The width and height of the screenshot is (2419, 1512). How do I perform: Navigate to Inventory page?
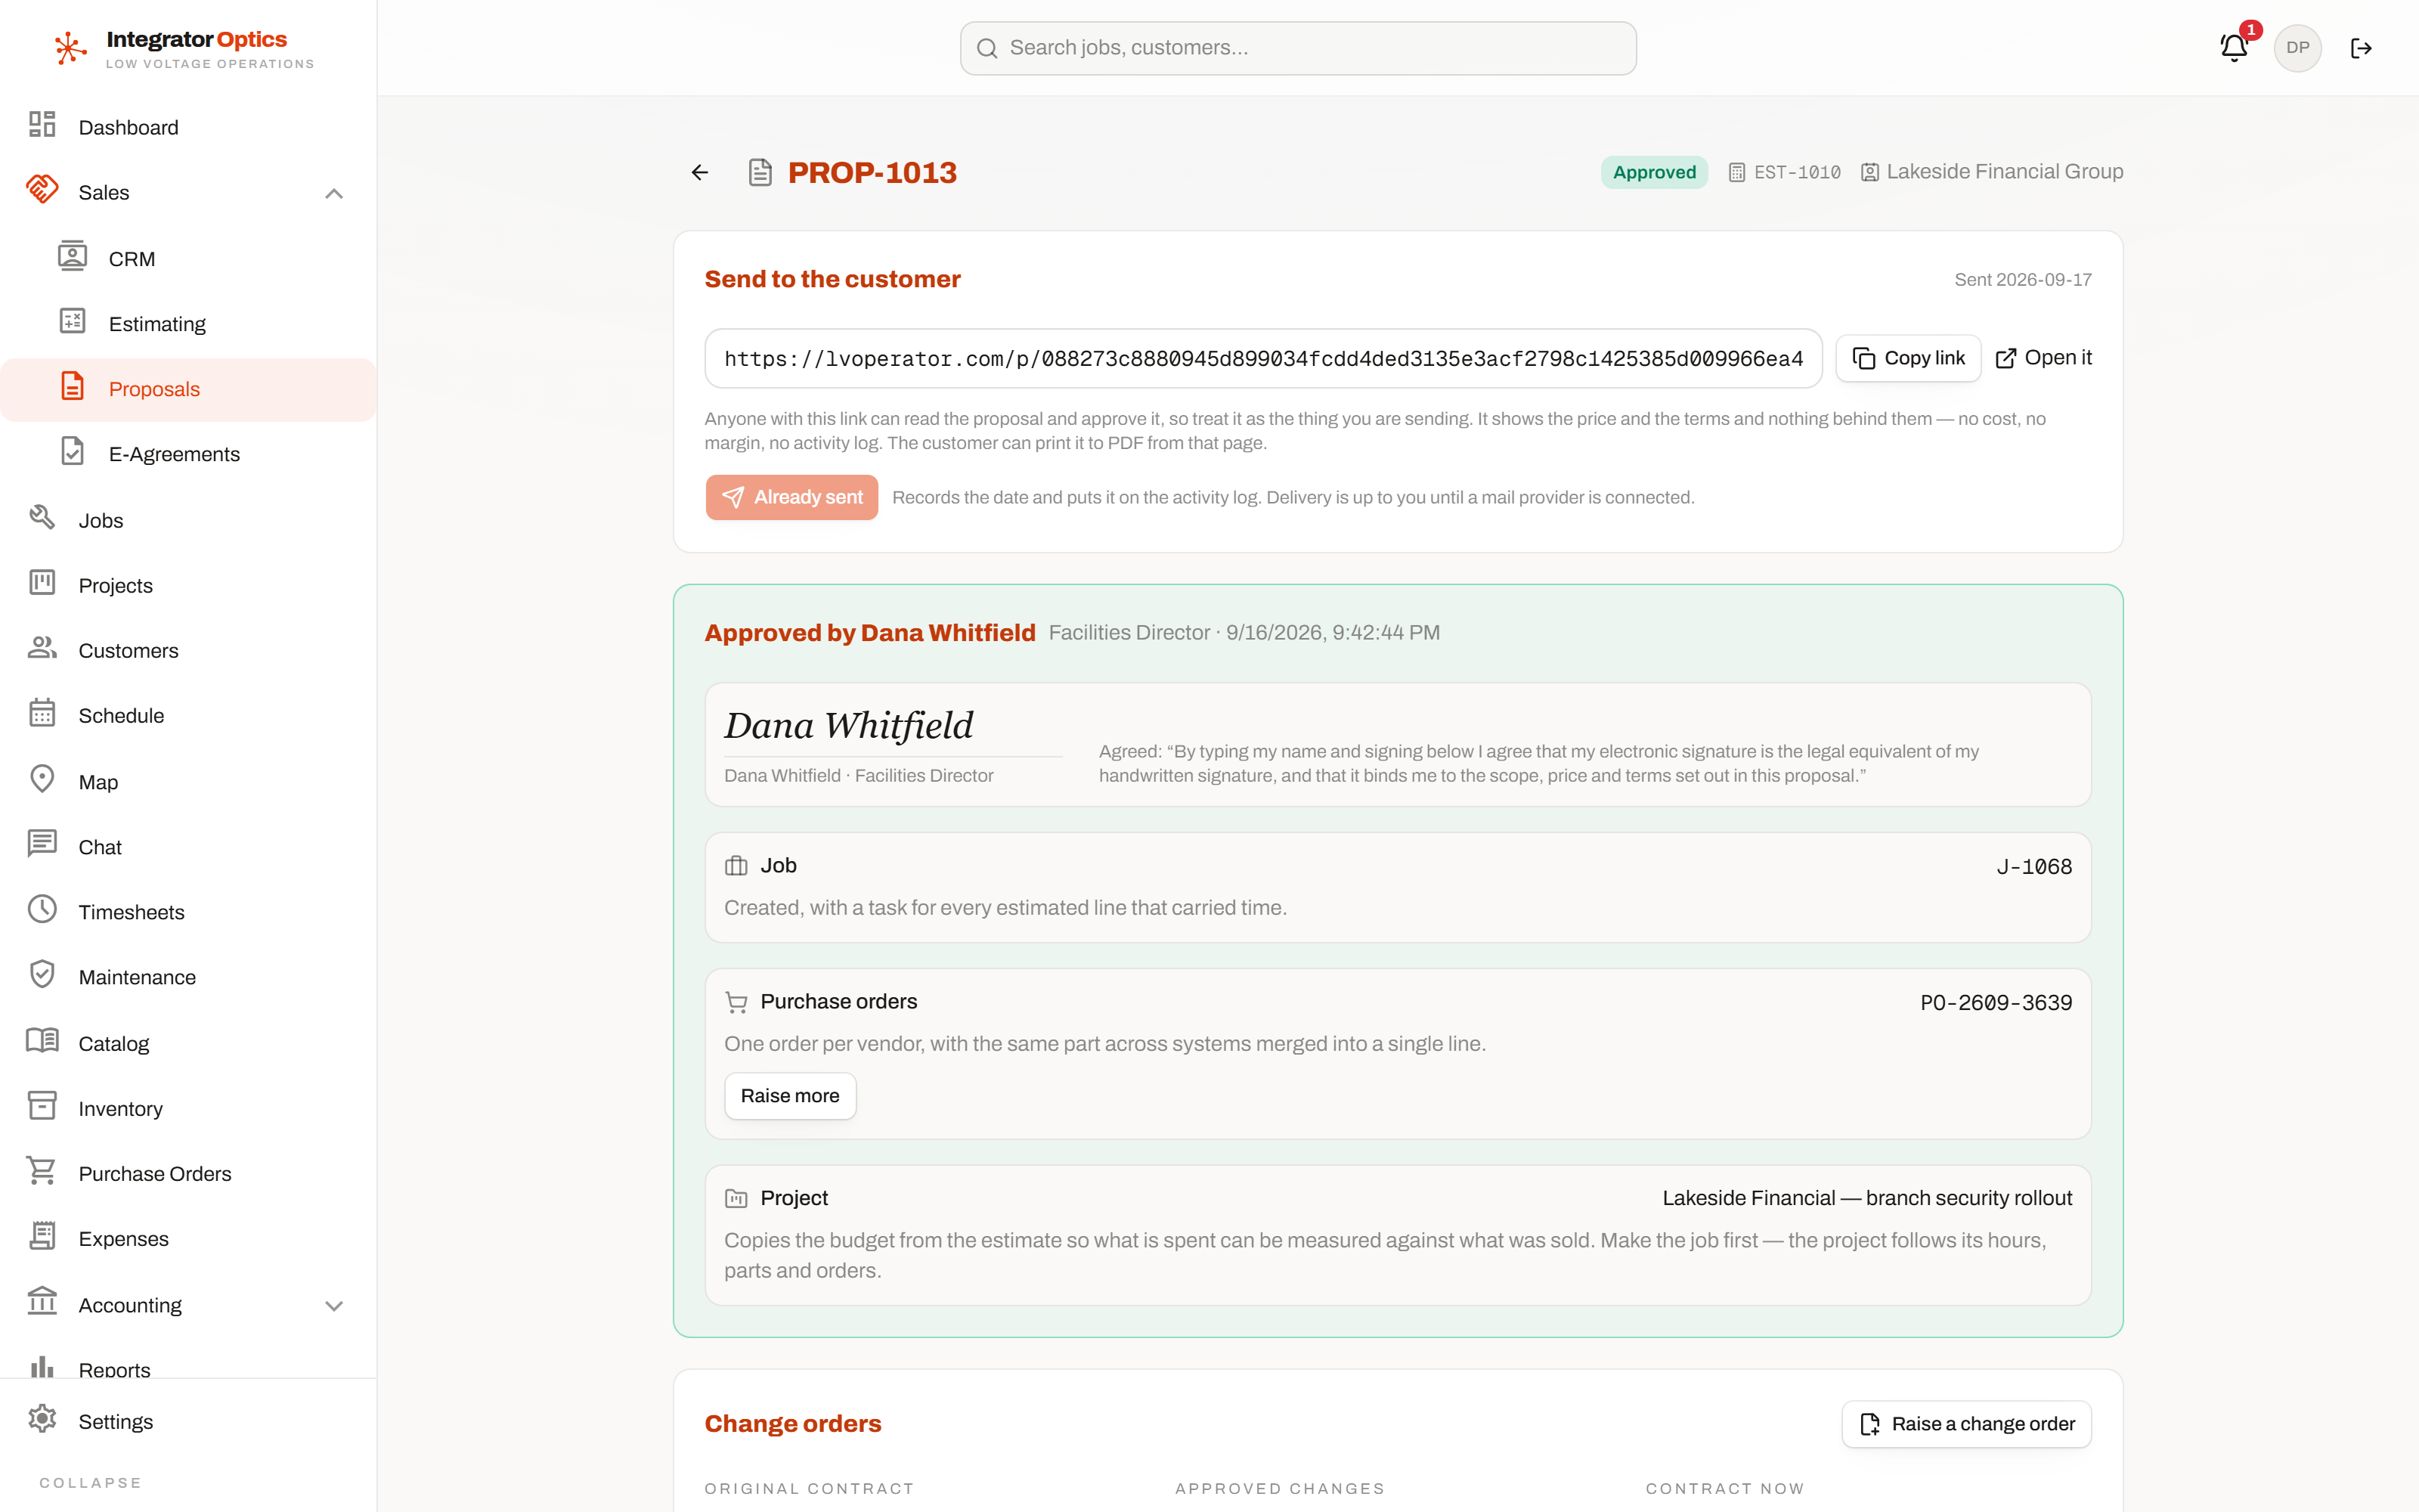pos(188,1108)
